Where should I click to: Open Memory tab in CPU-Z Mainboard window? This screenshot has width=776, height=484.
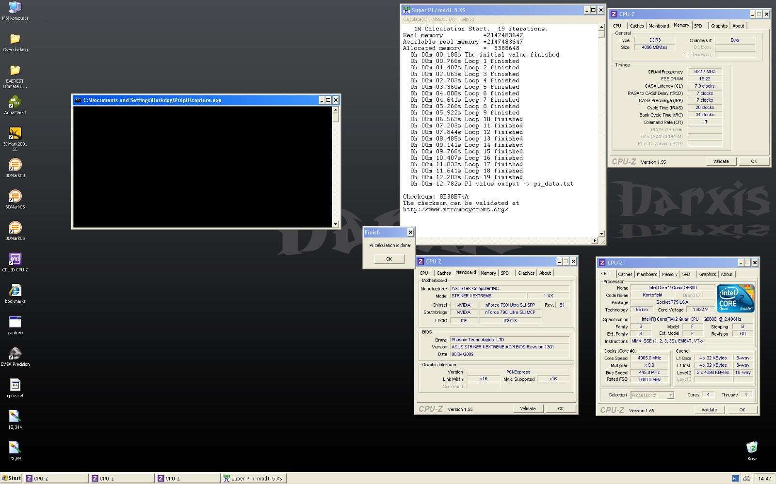(x=488, y=273)
